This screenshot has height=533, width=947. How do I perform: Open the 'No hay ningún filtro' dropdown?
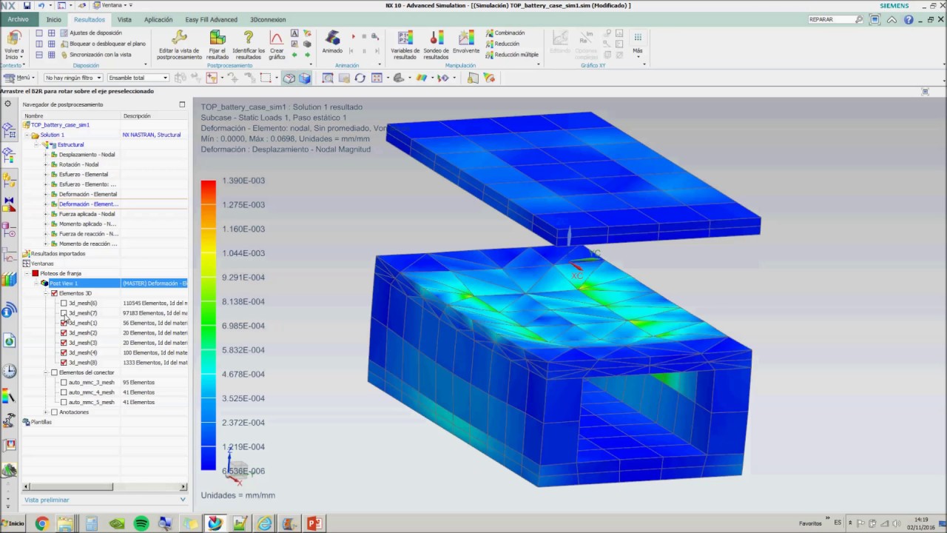pyautogui.click(x=73, y=78)
